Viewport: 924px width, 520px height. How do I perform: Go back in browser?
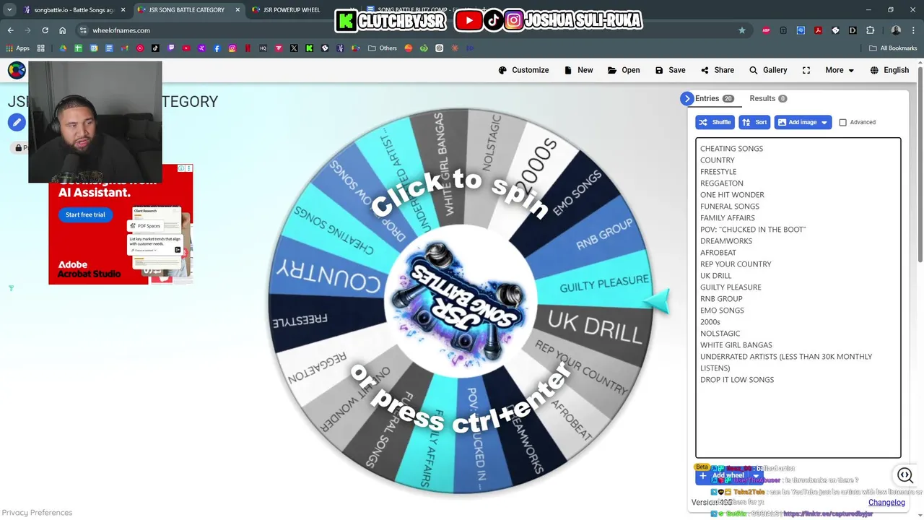pos(10,30)
